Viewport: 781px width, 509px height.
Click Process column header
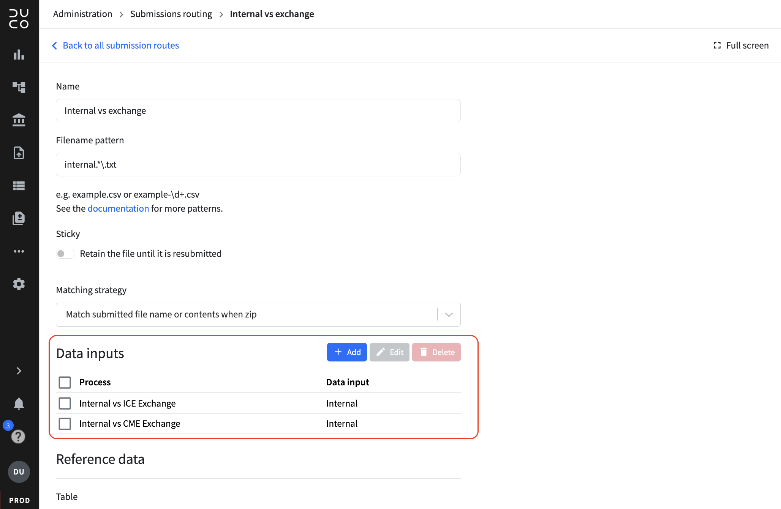pos(95,382)
